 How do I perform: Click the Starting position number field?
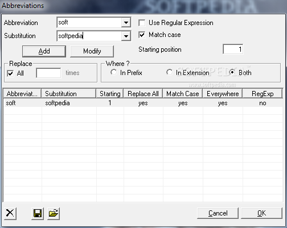[233, 49]
